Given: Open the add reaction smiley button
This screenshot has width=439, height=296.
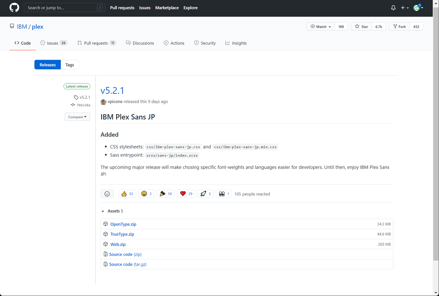Looking at the screenshot, I should click(107, 194).
